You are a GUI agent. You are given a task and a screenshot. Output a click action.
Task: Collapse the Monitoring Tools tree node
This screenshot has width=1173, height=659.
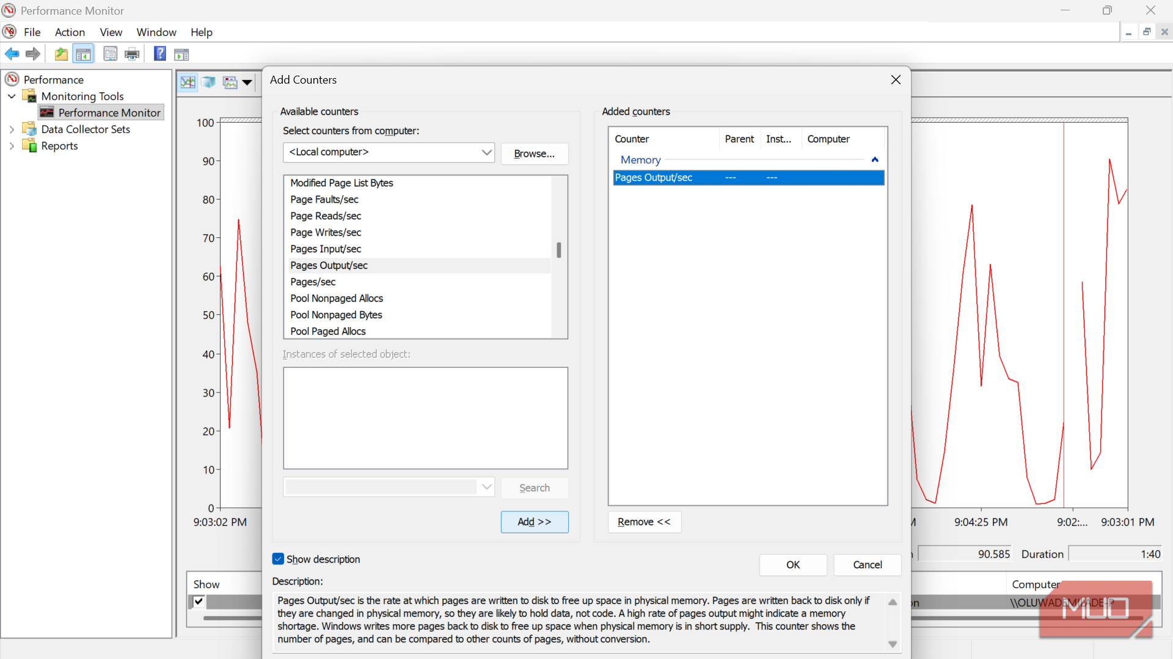coord(12,96)
